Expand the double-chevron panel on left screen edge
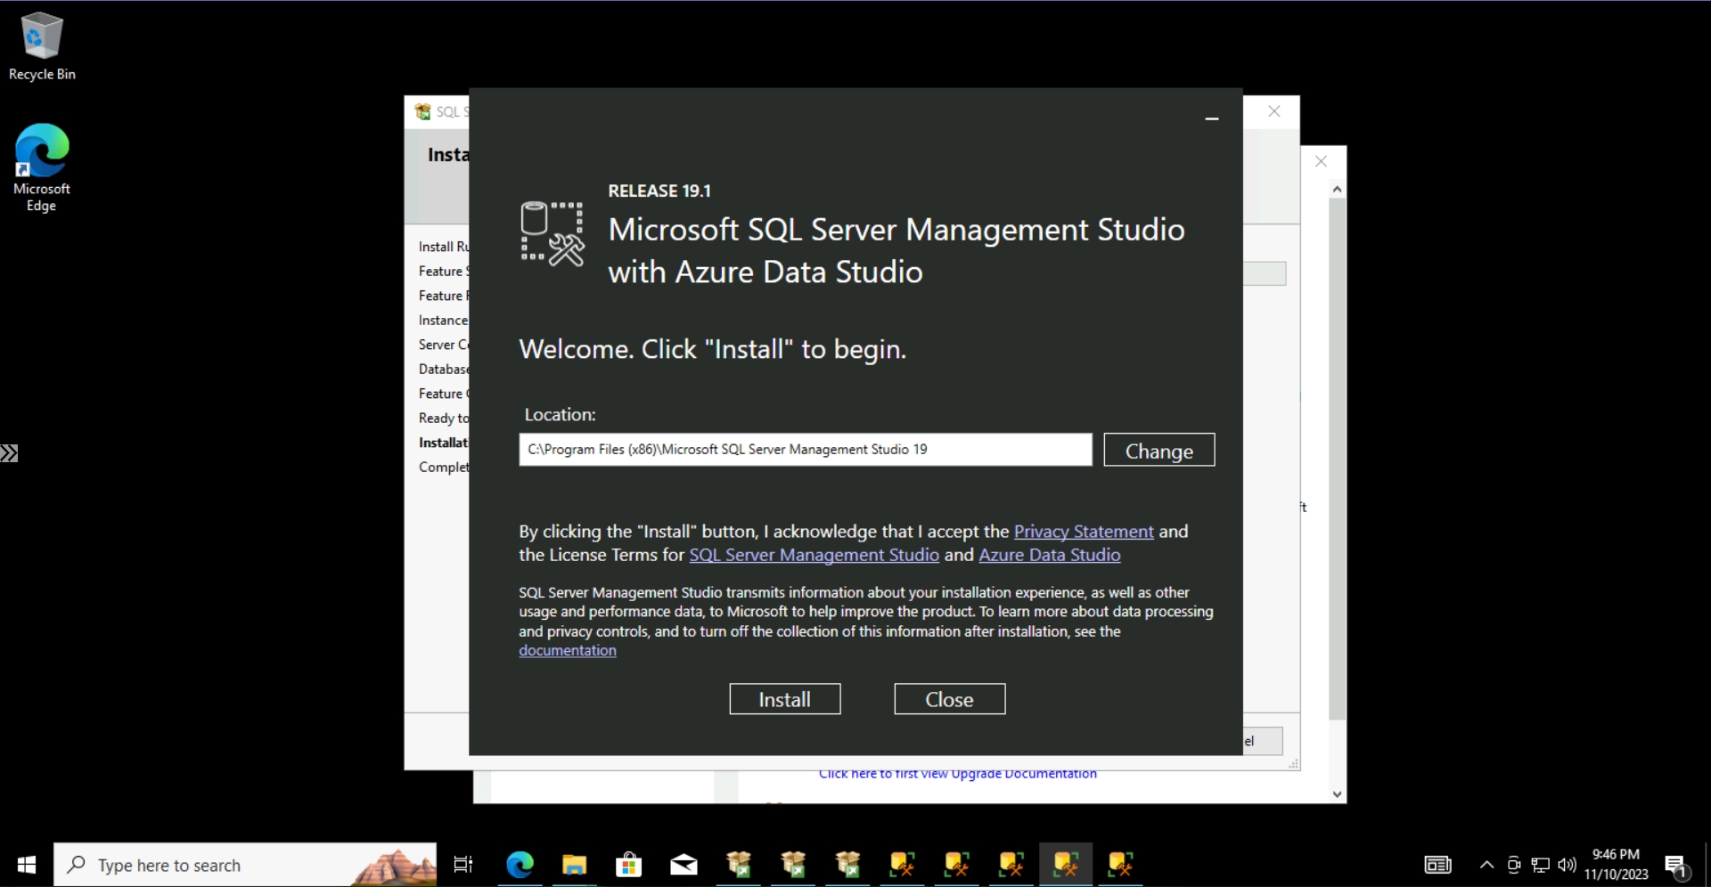This screenshot has height=887, width=1711. coord(9,453)
